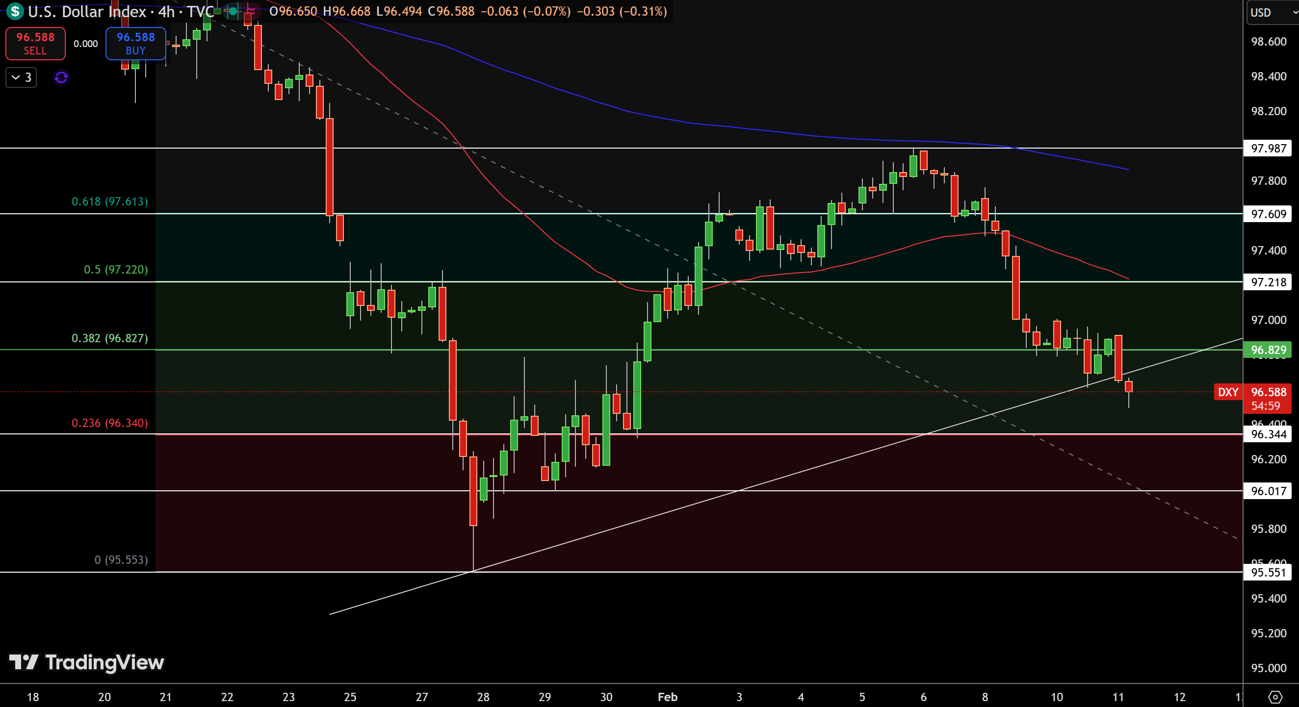Click the 96.344 price axis label

pyautogui.click(x=1268, y=434)
